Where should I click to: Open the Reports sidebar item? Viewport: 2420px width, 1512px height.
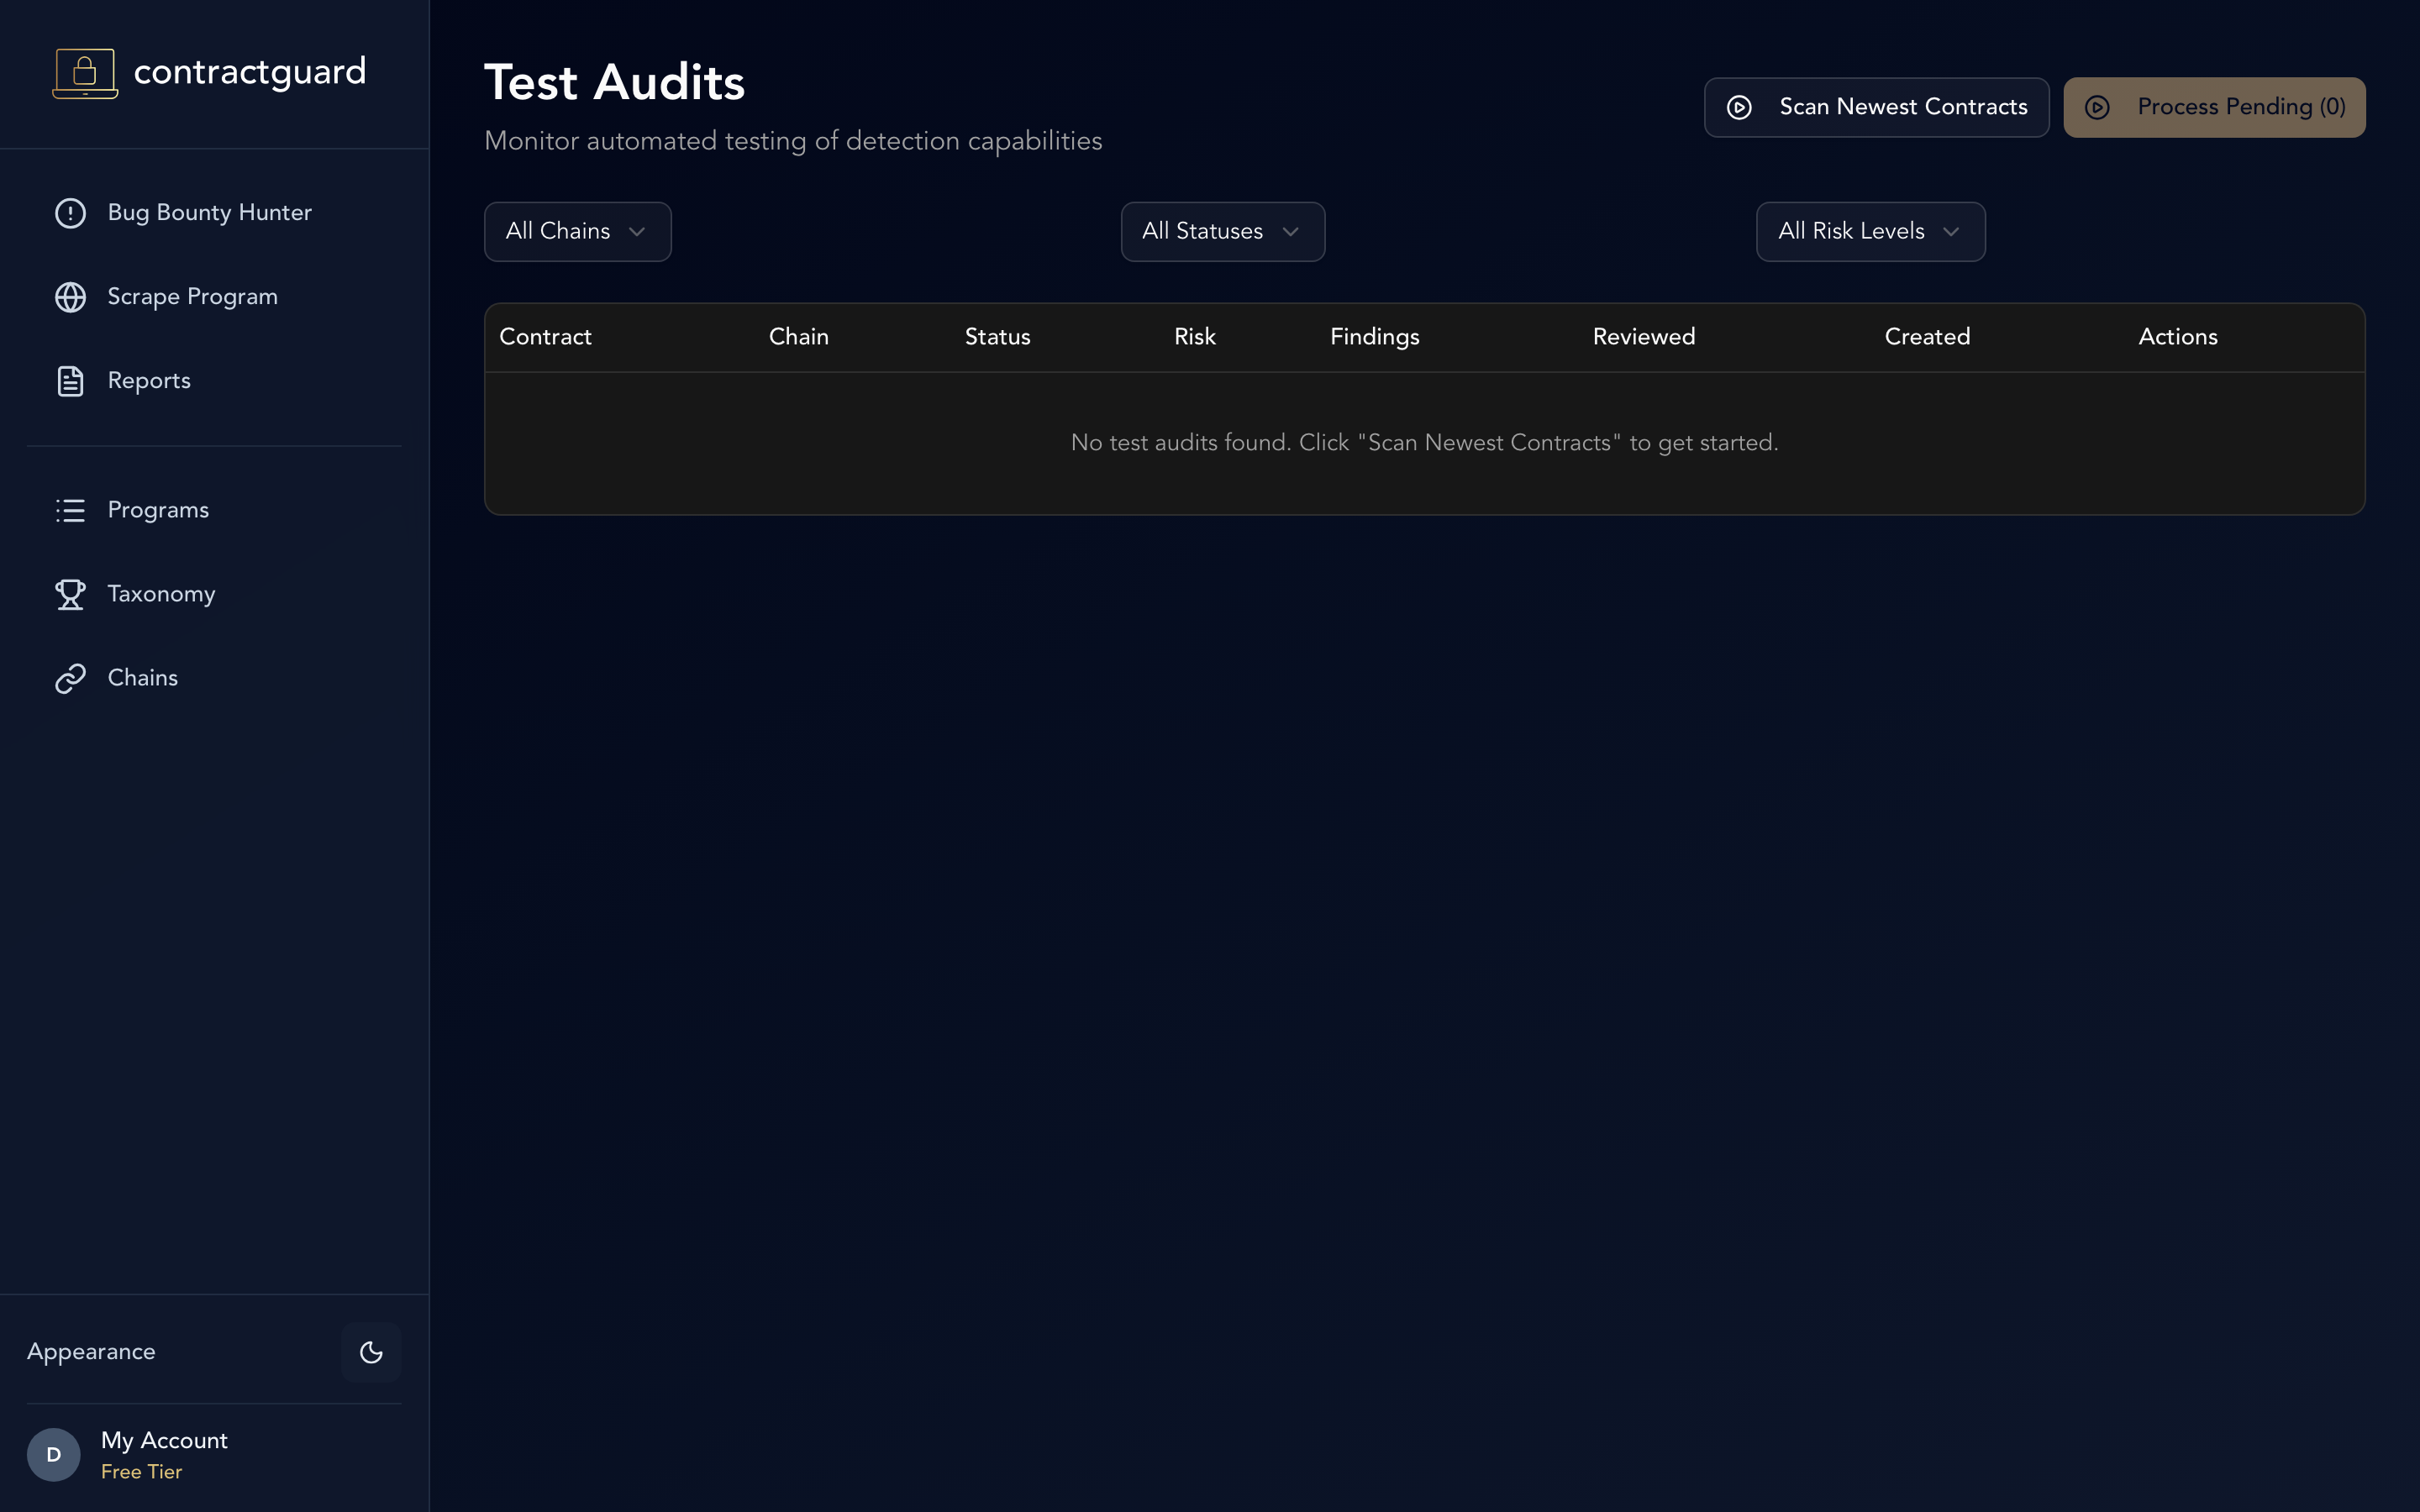[214, 381]
